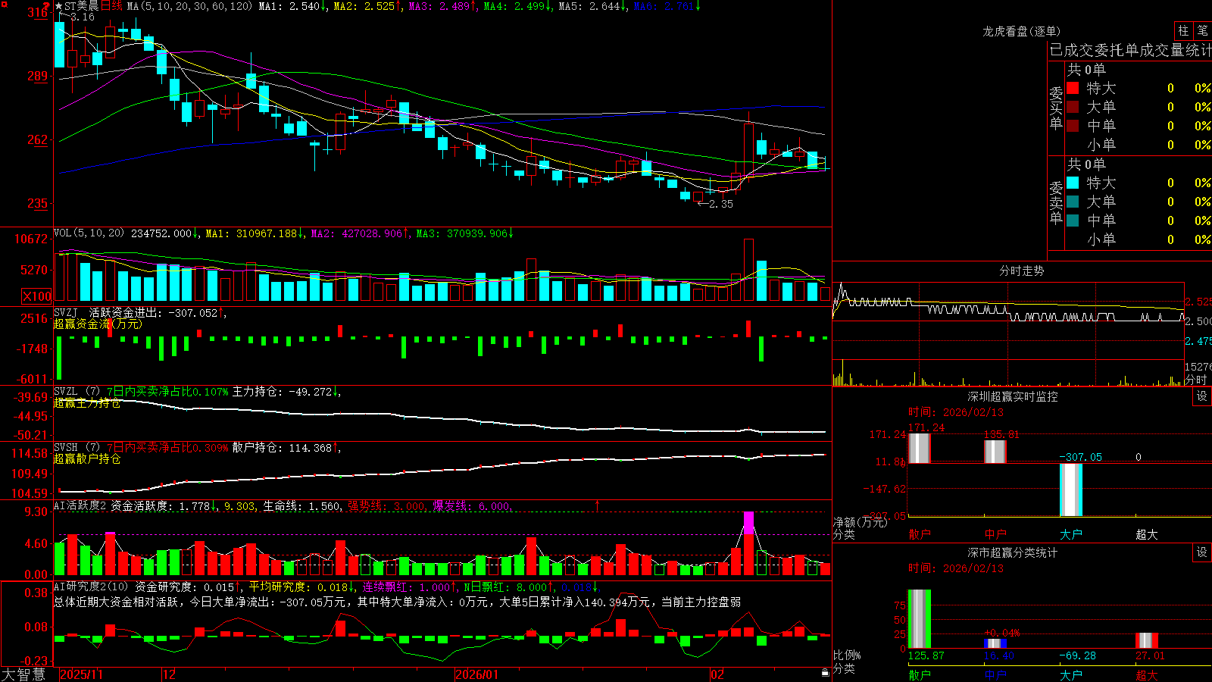Jump to 12 on the timeline
The image size is (1212, 682).
point(170,674)
